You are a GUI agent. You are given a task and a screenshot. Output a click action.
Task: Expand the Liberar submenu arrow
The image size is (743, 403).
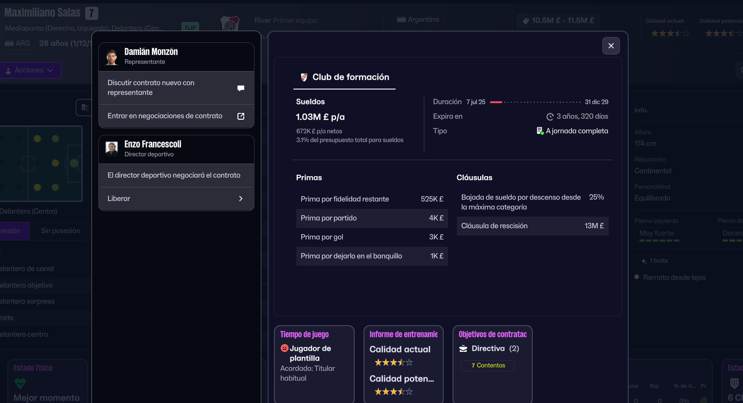click(x=241, y=199)
